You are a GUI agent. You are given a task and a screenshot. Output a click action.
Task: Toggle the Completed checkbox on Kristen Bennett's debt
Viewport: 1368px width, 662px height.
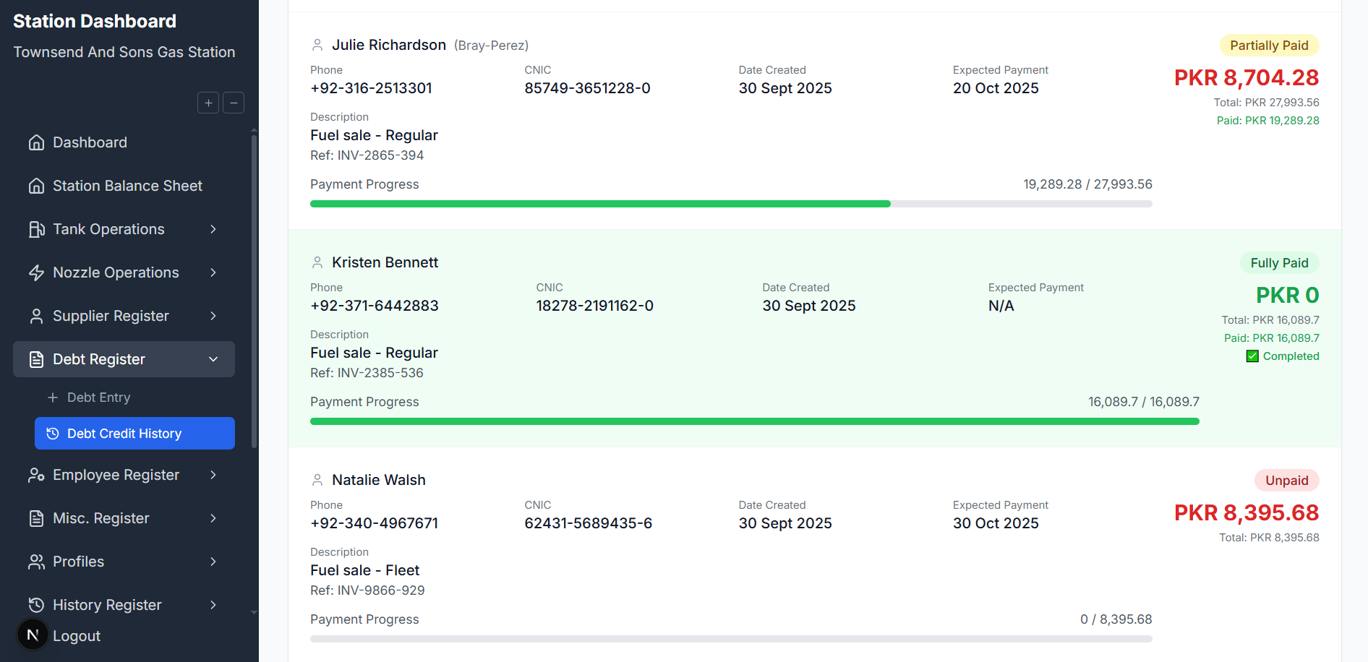click(x=1252, y=356)
